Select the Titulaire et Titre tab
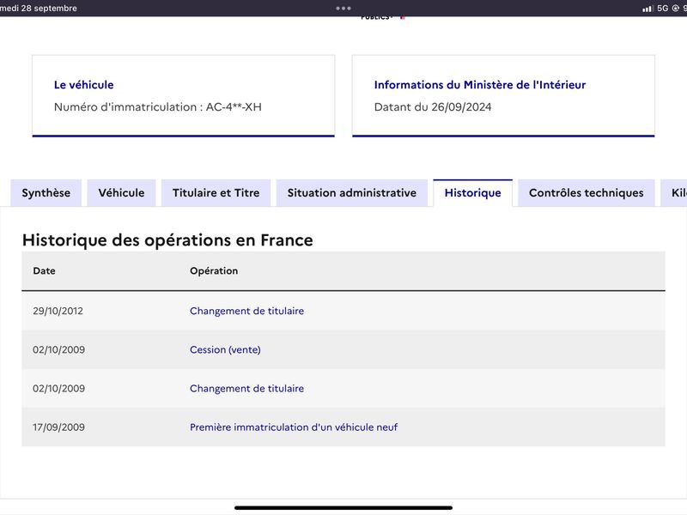The width and height of the screenshot is (687, 515). [216, 192]
